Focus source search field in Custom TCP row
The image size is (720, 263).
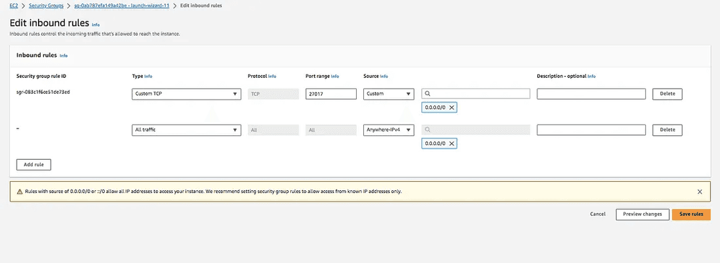pos(476,94)
